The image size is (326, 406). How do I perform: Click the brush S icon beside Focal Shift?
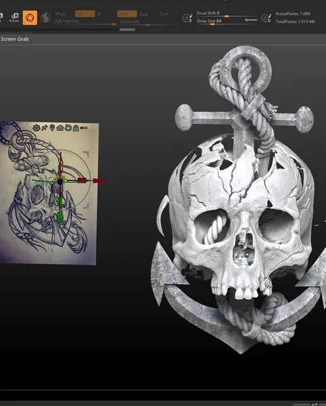point(187,18)
